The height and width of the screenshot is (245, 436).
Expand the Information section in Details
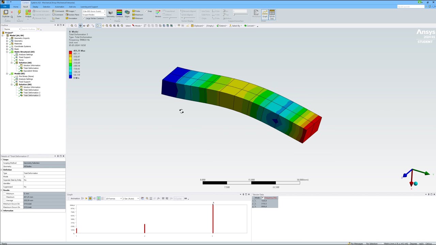[2, 211]
